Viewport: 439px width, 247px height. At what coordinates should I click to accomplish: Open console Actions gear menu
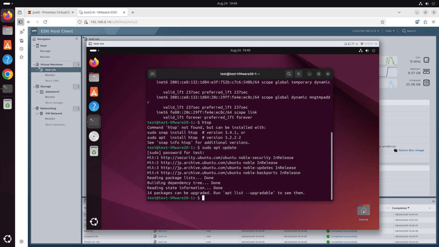point(367,44)
